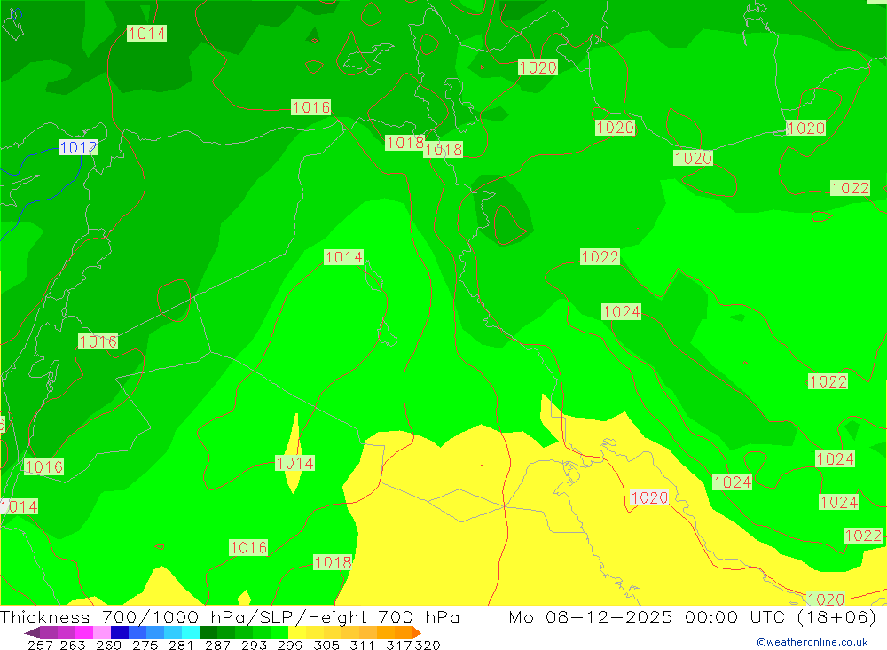
Task: Select the cyan legend swatch
Action: (x=191, y=632)
